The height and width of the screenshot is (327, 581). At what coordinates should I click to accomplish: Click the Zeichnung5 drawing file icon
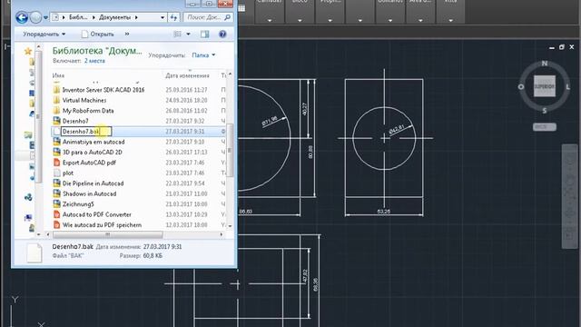[x=56, y=203]
